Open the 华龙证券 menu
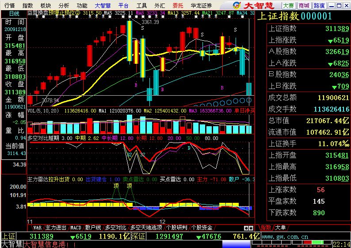 201,5
